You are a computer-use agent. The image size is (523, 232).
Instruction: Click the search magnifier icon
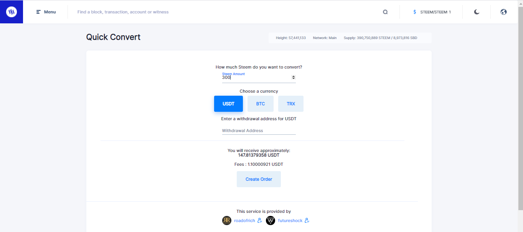pyautogui.click(x=385, y=12)
